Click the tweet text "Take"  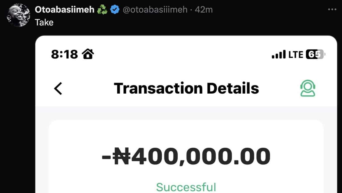click(44, 22)
